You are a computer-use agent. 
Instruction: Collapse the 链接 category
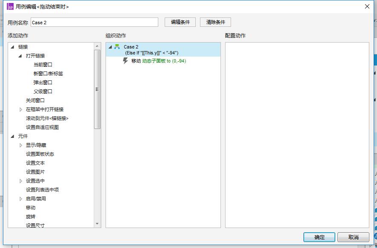point(12,47)
